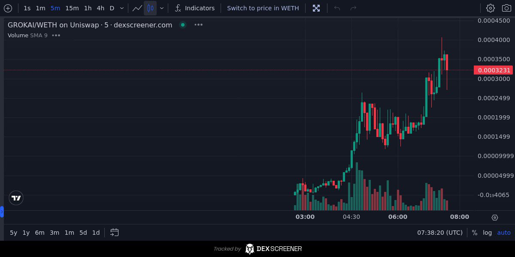The width and height of the screenshot is (515, 257).
Task: Select 5m timeframe
Action: point(55,8)
